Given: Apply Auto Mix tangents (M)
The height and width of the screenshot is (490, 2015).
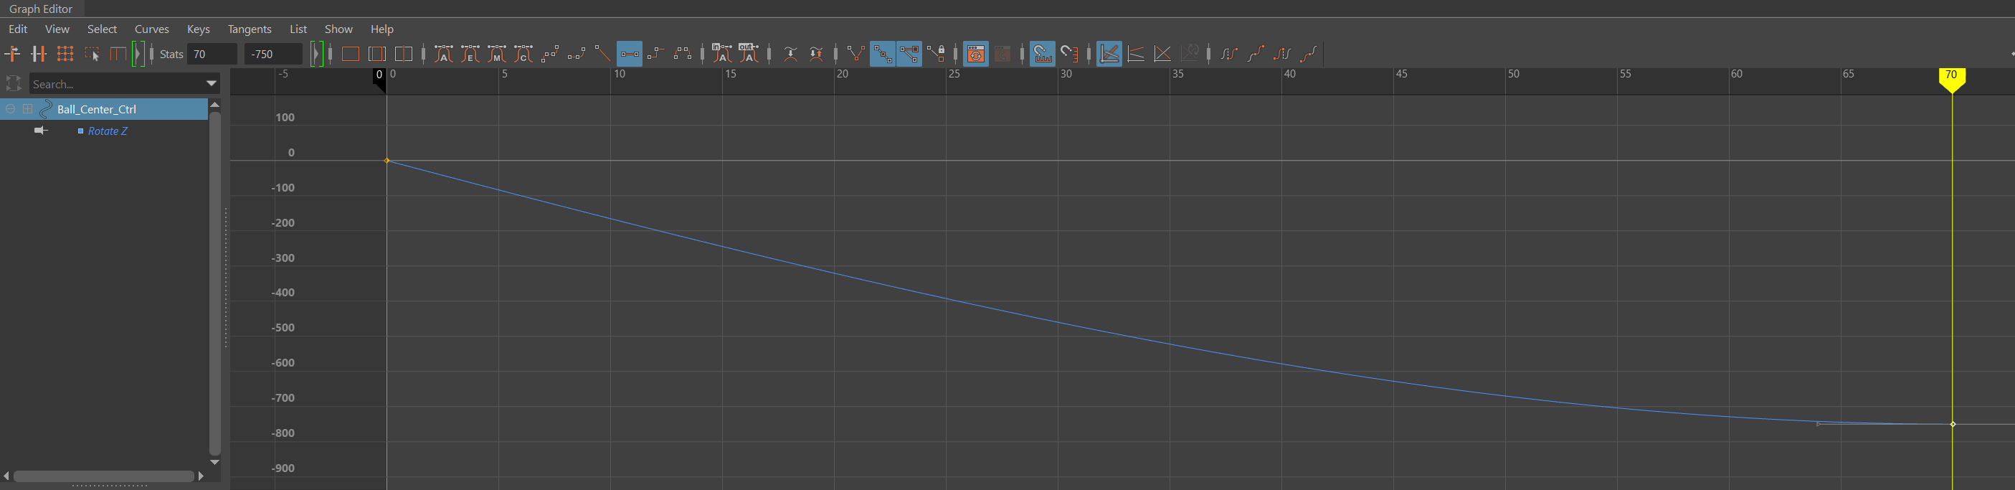Looking at the screenshot, I should pyautogui.click(x=497, y=54).
